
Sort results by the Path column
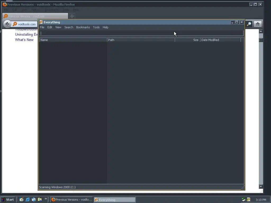(141, 40)
